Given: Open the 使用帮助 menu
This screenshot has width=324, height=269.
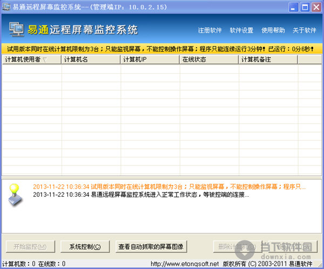Looking at the screenshot, I should (273, 30).
